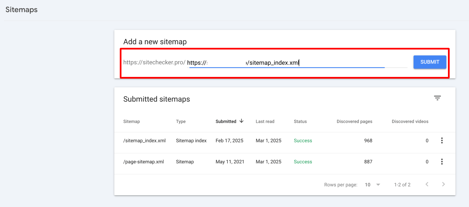Click the Rows per page label

pyautogui.click(x=341, y=185)
